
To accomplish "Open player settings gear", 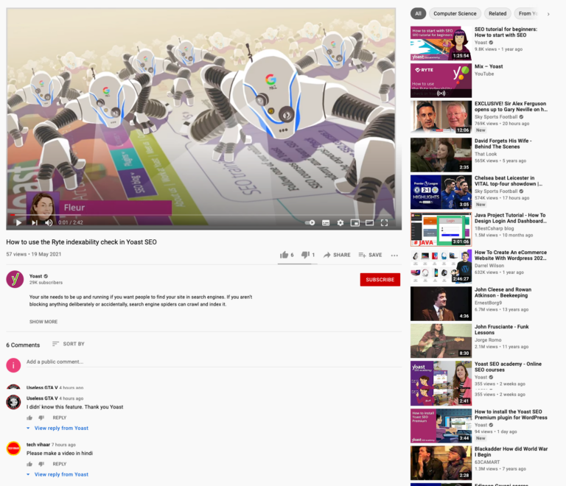I will tap(340, 223).
